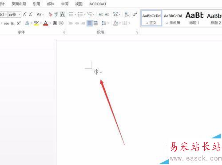
Task: Apply bulleted list formatting
Action: [71, 14]
